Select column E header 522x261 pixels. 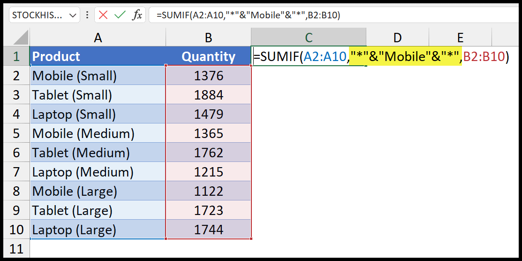point(460,38)
